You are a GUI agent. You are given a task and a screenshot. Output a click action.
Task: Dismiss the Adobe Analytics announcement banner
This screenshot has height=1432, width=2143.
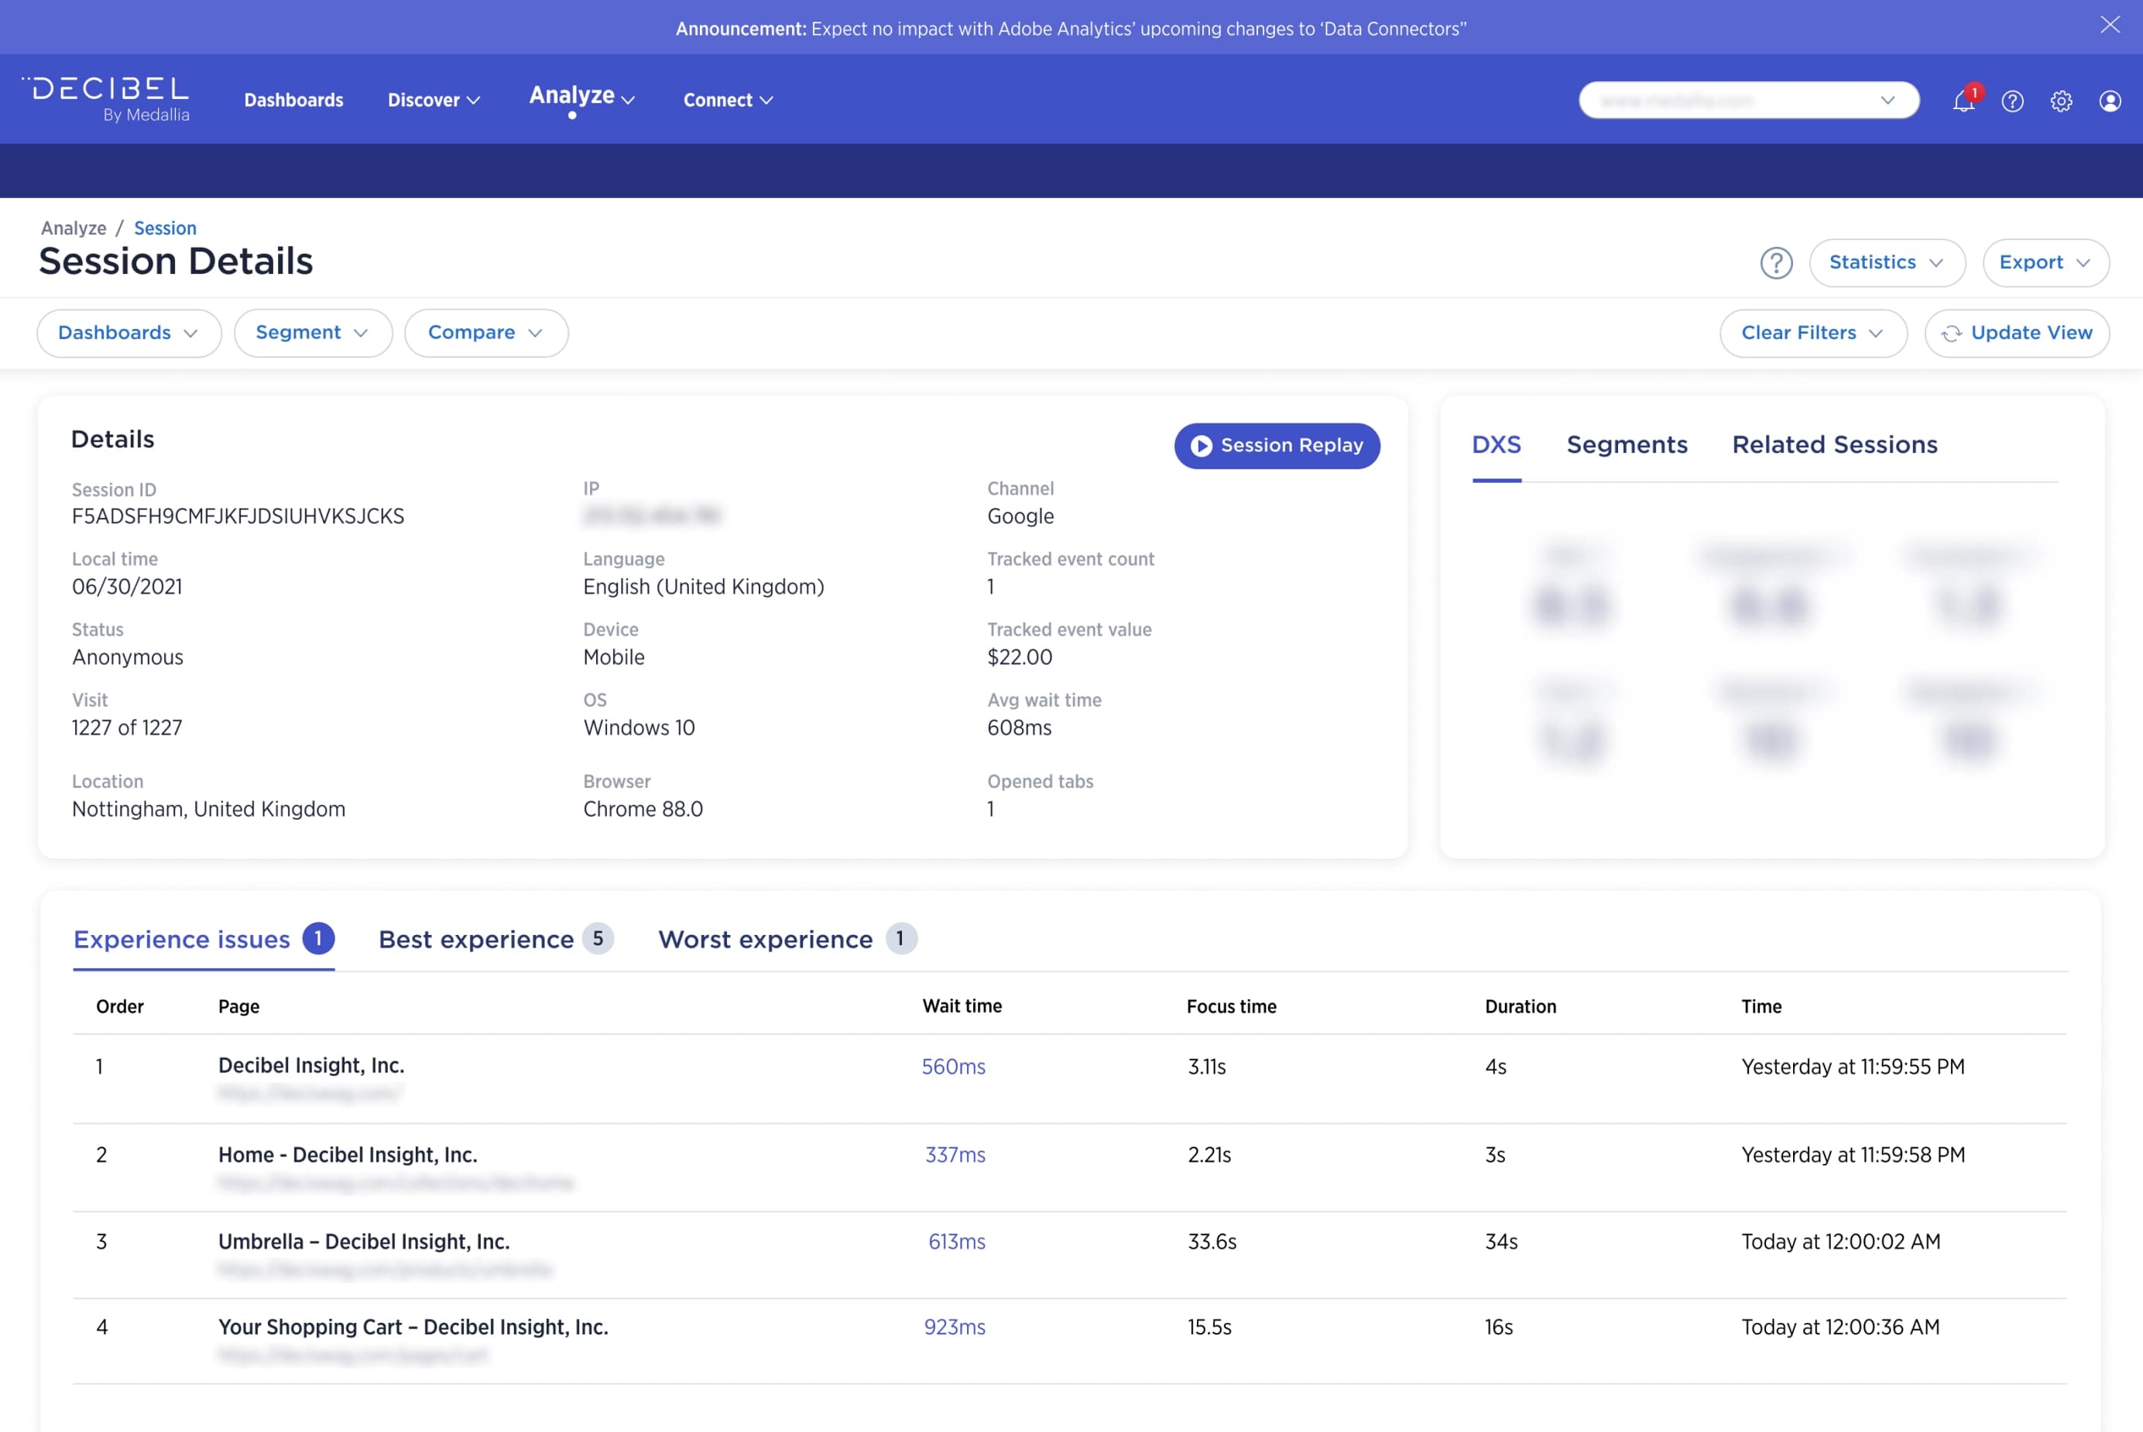[x=2110, y=25]
